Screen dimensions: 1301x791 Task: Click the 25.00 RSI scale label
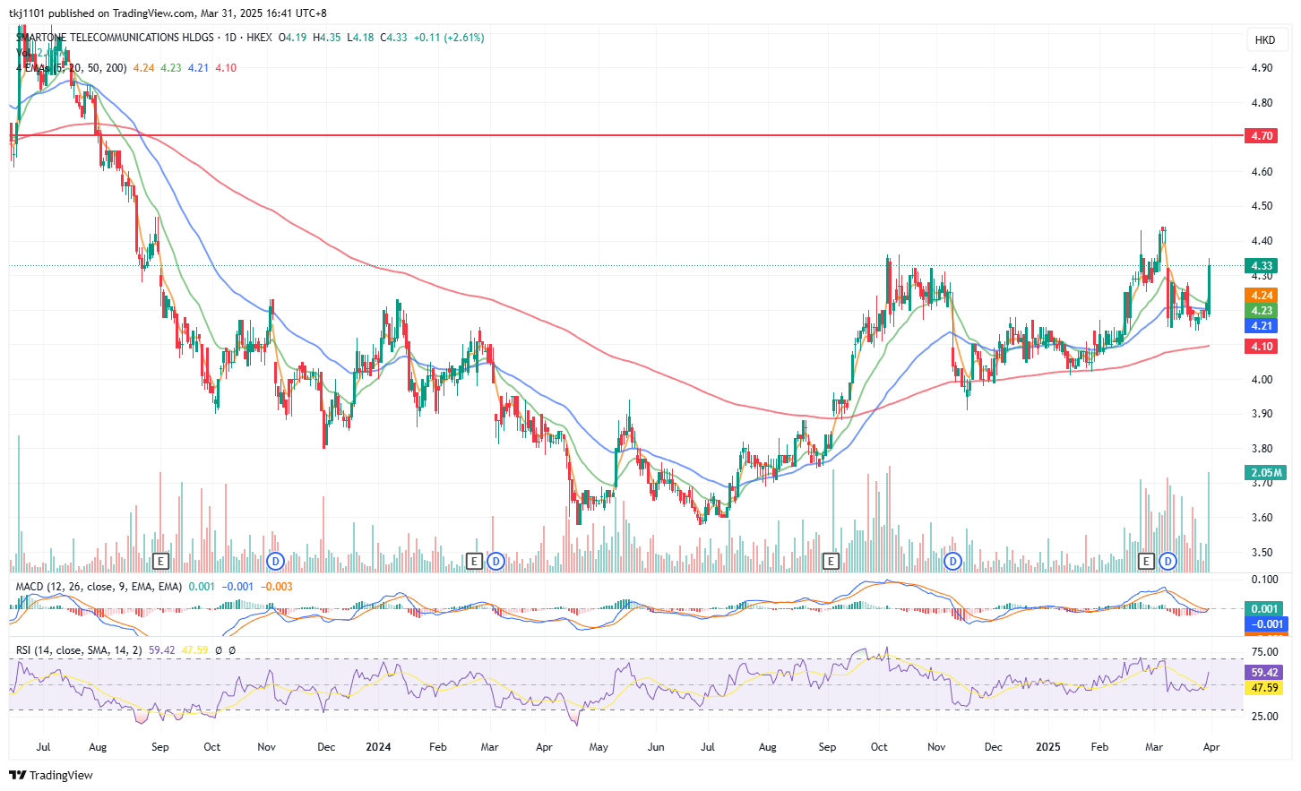[1264, 717]
